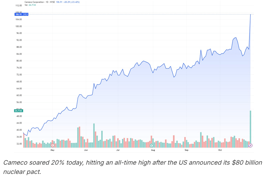This screenshot has height=178, width=268.
Task: Click the red event marker near May
Action: [52, 145]
